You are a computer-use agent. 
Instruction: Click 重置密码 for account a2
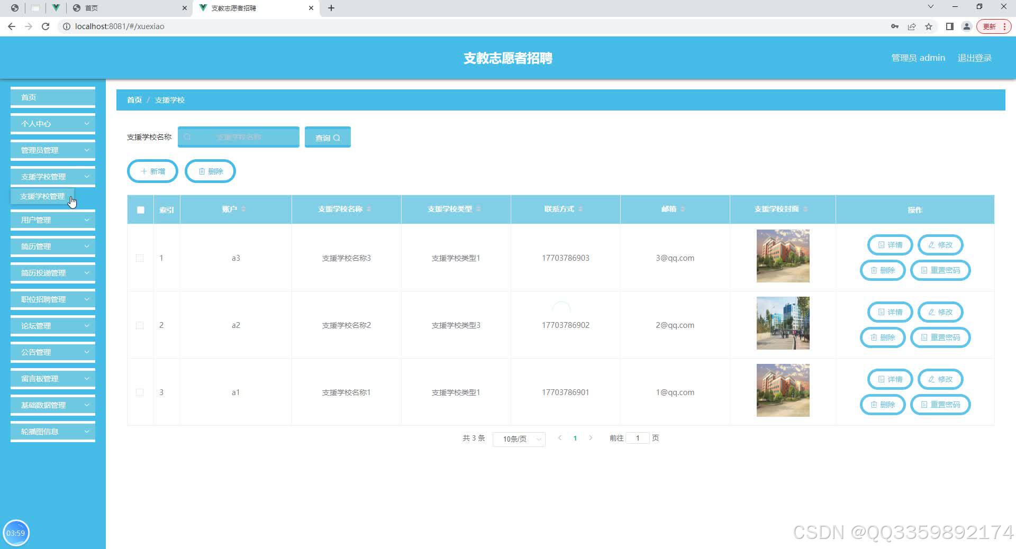tap(940, 337)
